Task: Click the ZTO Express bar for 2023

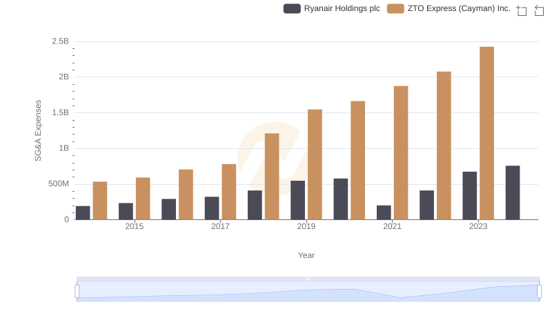Action: tap(486, 133)
